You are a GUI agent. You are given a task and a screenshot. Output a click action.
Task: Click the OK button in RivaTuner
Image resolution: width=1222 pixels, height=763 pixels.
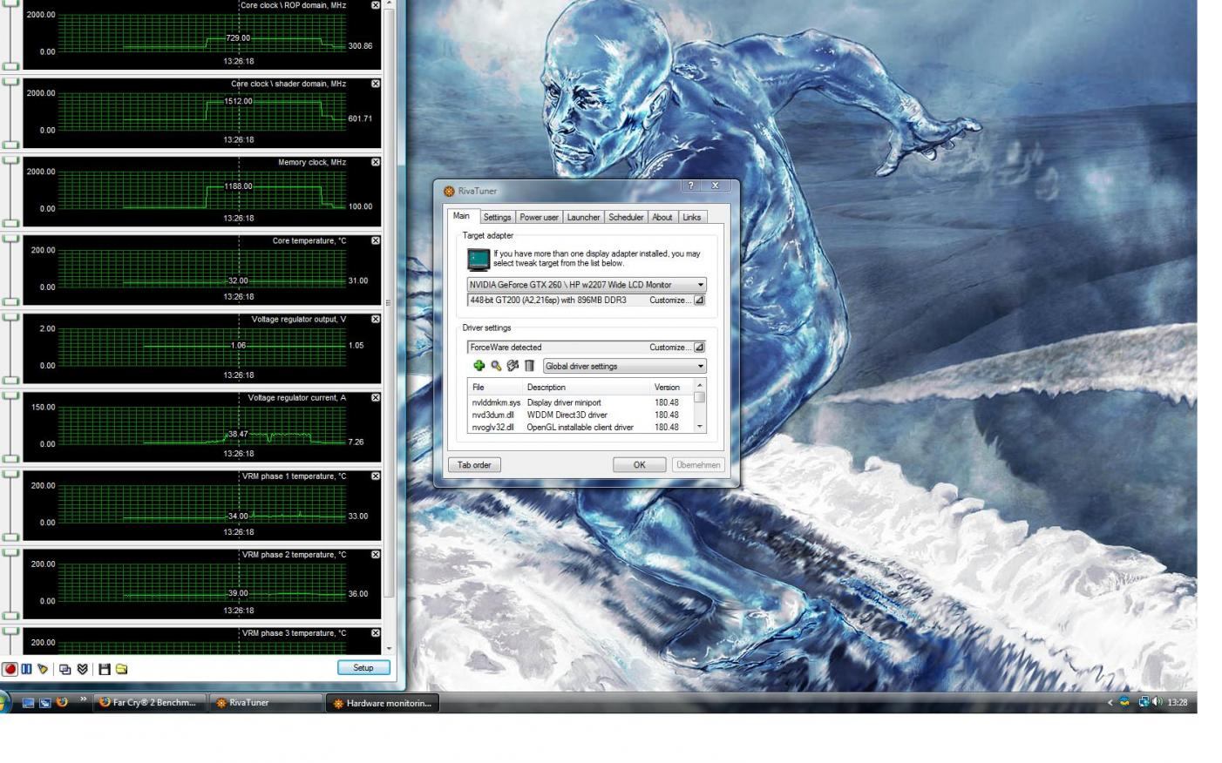[639, 464]
